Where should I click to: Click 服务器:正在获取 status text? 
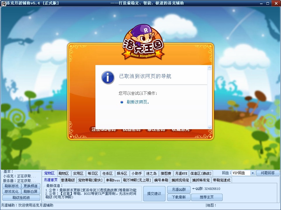(x=19, y=181)
